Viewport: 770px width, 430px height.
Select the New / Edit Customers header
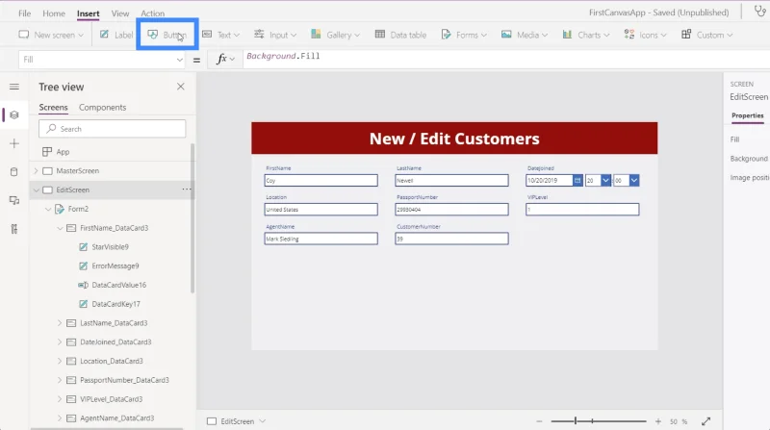tap(454, 139)
